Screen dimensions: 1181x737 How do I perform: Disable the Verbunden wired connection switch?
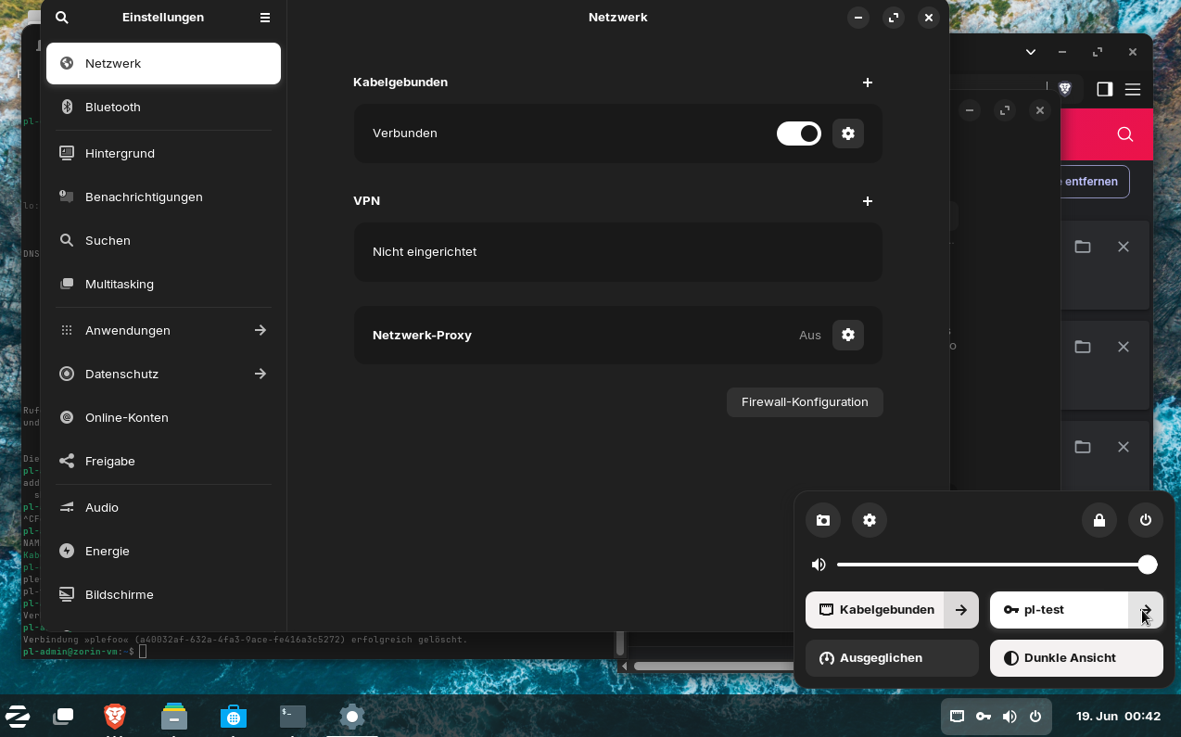tap(798, 133)
